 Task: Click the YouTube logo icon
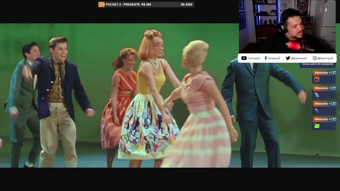click(x=244, y=58)
